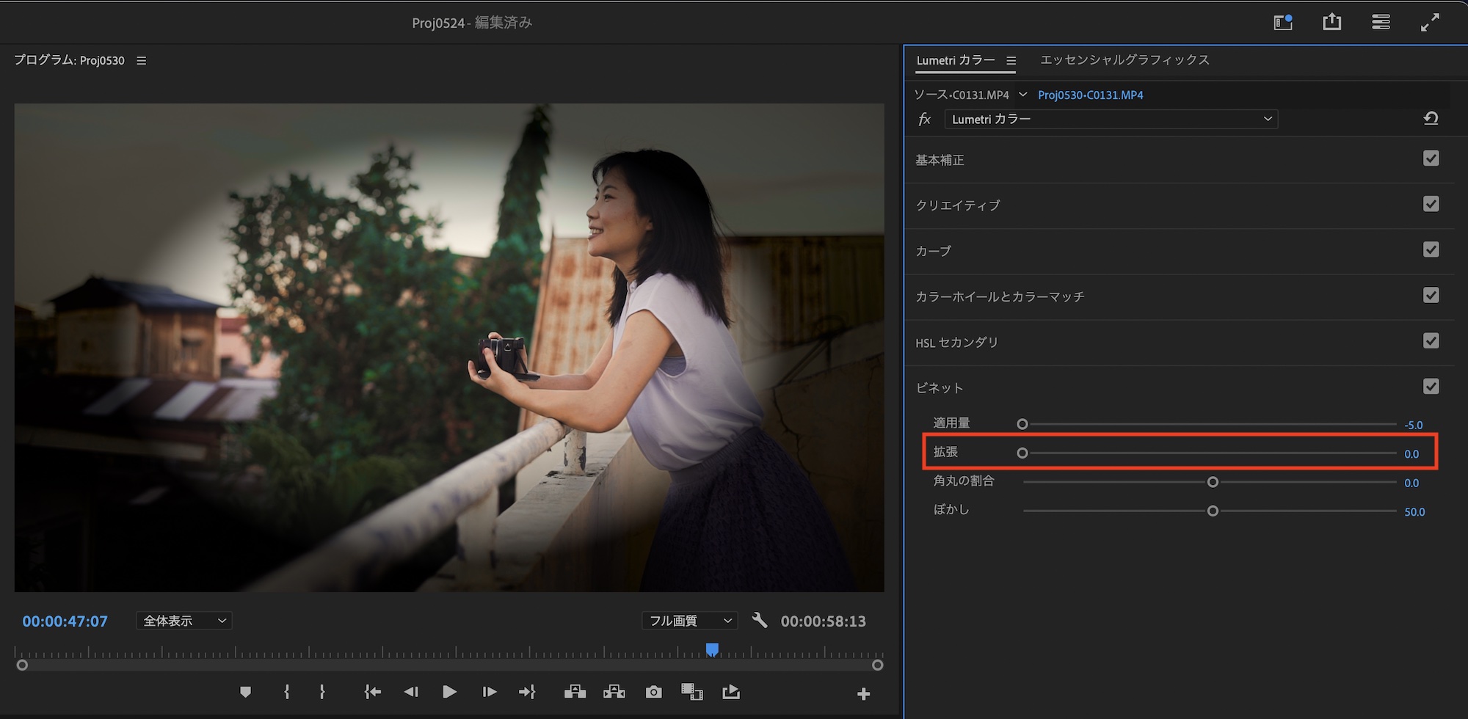Step back one frame
The image size is (1468, 719).
(x=411, y=692)
